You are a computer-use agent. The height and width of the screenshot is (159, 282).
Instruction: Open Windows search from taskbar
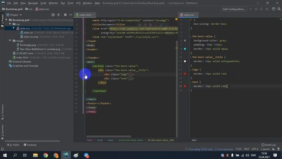[15, 155]
